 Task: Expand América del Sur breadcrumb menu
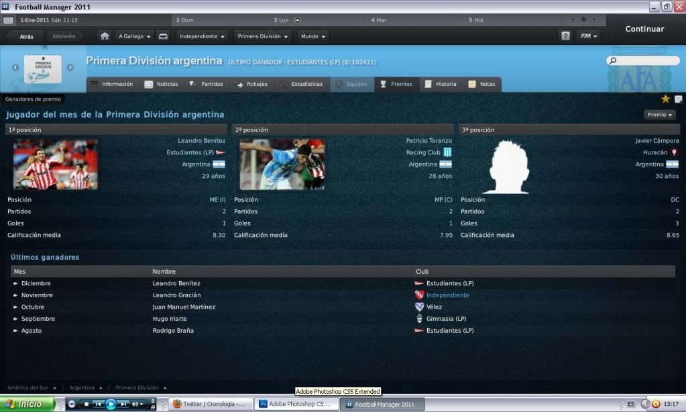point(32,387)
